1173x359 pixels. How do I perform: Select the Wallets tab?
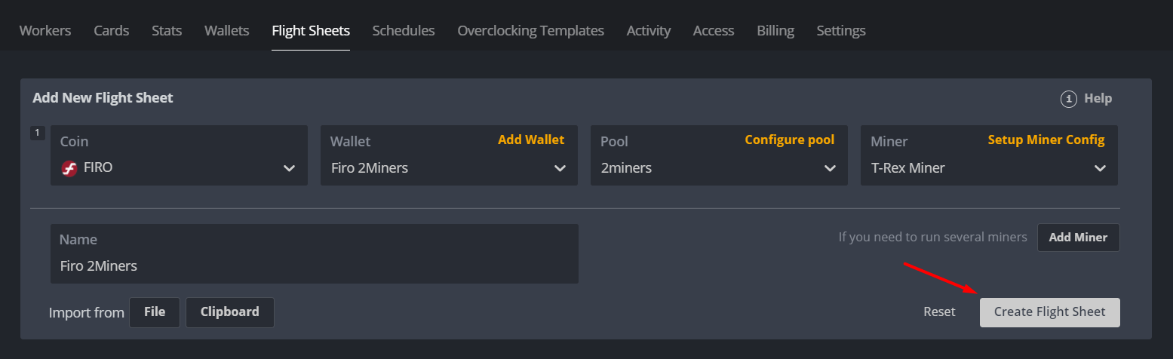pos(226,31)
